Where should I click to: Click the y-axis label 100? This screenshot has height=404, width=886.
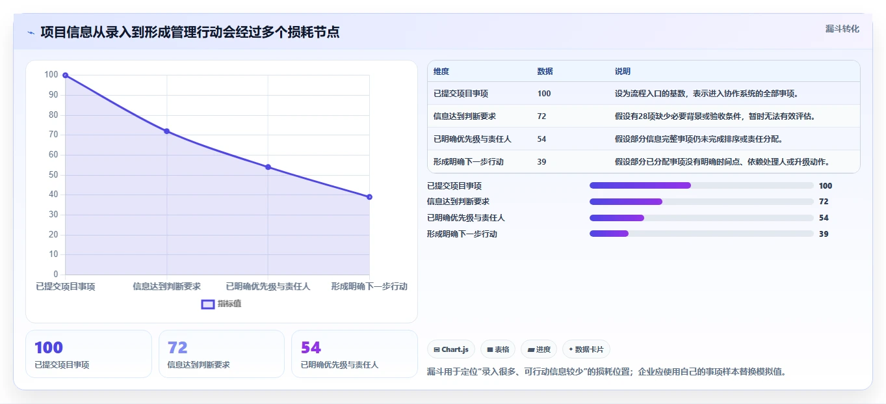(x=51, y=75)
